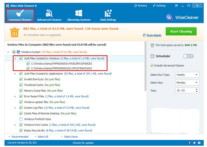Viewport: 207px width, 147px height.
Task: Click Checks for update link
Action: coord(83,143)
